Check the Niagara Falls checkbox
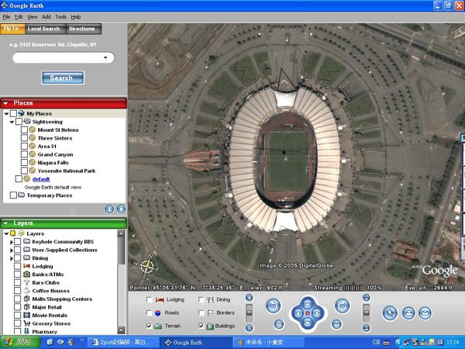Screen dimensions: 465x349 tap(24, 162)
